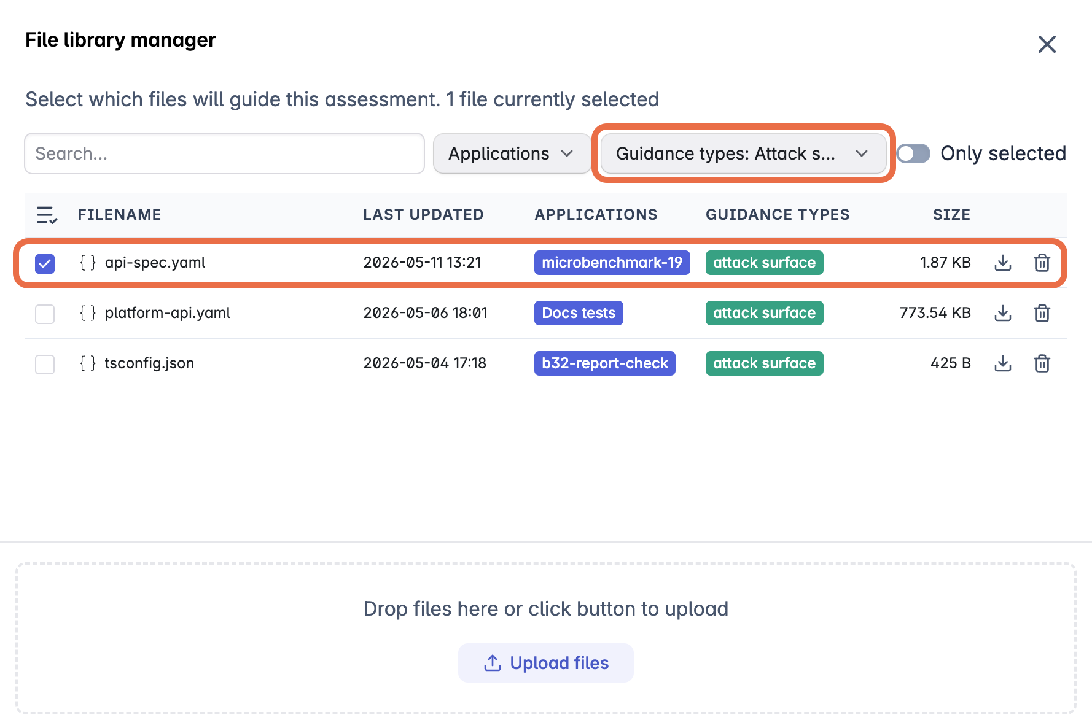This screenshot has height=728, width=1092.
Task: Click the date 2026-05-04 17:18
Action: click(x=424, y=363)
